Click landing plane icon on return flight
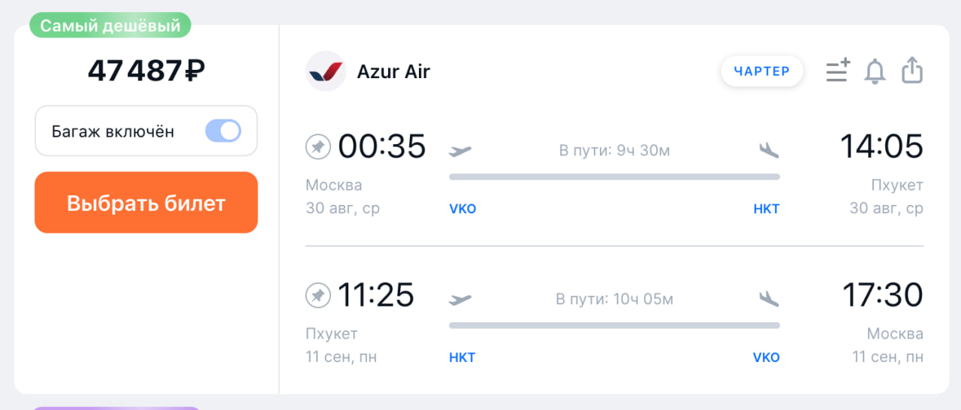Screen dimensions: 961x410 [769, 299]
